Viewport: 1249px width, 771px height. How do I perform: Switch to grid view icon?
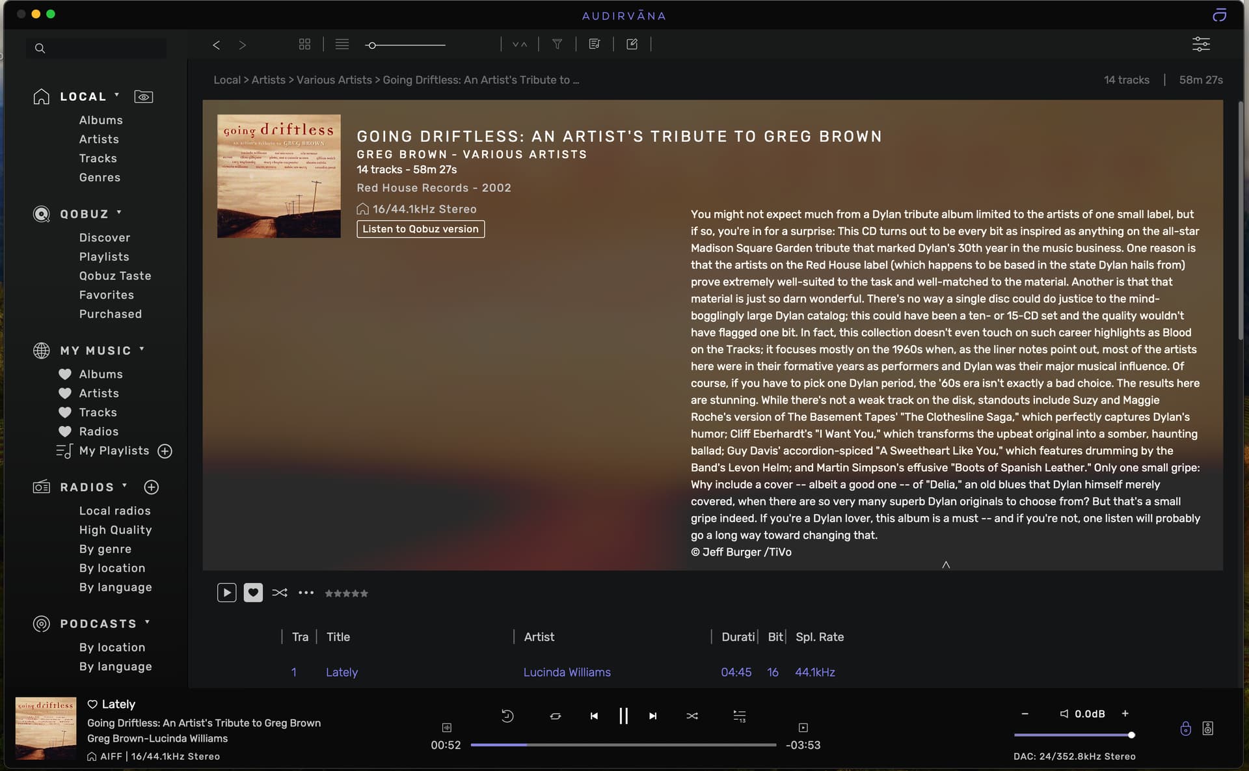point(304,44)
